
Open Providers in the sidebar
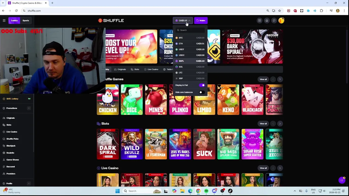(11, 174)
